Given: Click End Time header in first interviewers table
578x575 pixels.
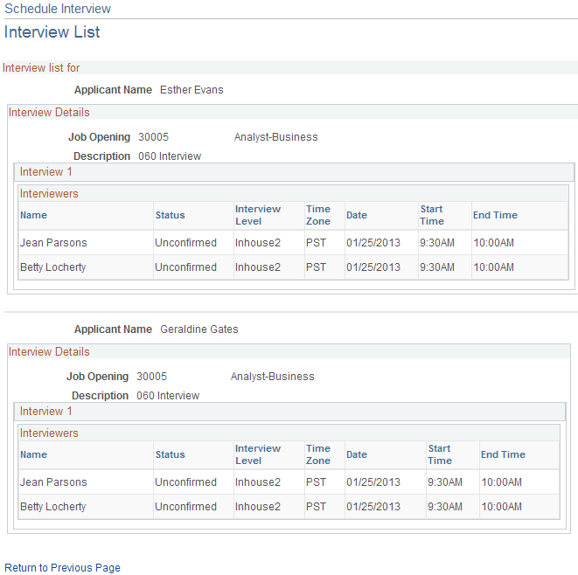Looking at the screenshot, I should [x=495, y=215].
